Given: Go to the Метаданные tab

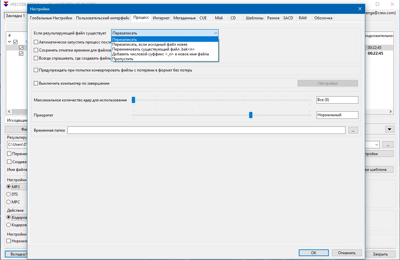Looking at the screenshot, I should [184, 18].
